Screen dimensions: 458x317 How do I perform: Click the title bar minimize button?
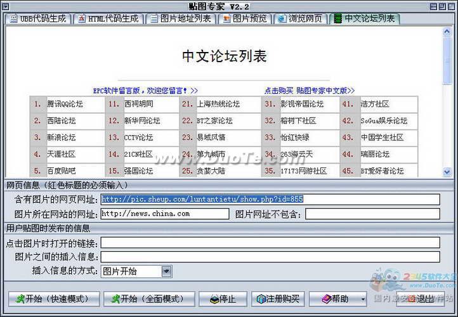[434, 6]
